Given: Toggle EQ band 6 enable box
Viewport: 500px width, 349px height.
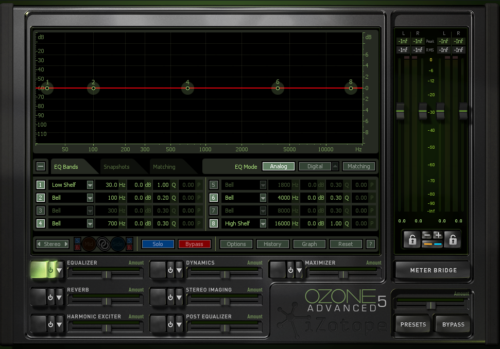Looking at the screenshot, I should click(x=214, y=198).
